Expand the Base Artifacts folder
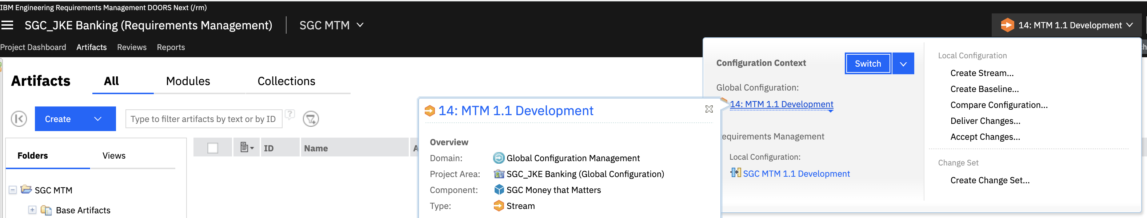 (32, 210)
